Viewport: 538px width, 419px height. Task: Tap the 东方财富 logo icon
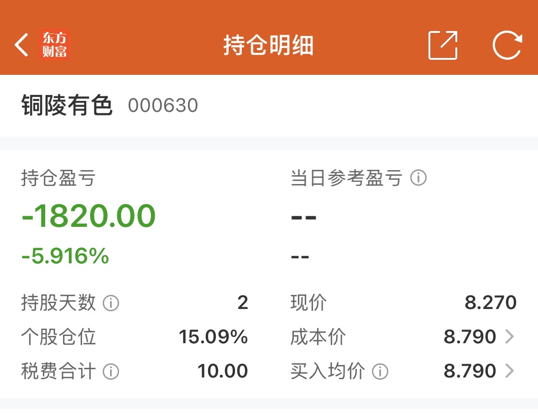click(x=55, y=45)
